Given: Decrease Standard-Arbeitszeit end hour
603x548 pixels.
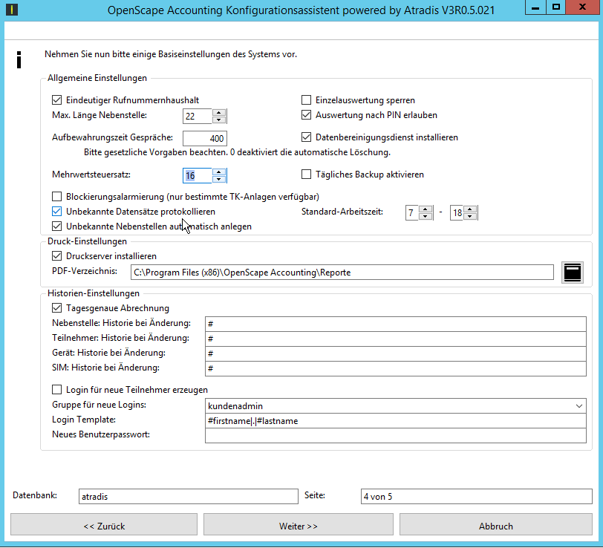Looking at the screenshot, I should pyautogui.click(x=470, y=216).
